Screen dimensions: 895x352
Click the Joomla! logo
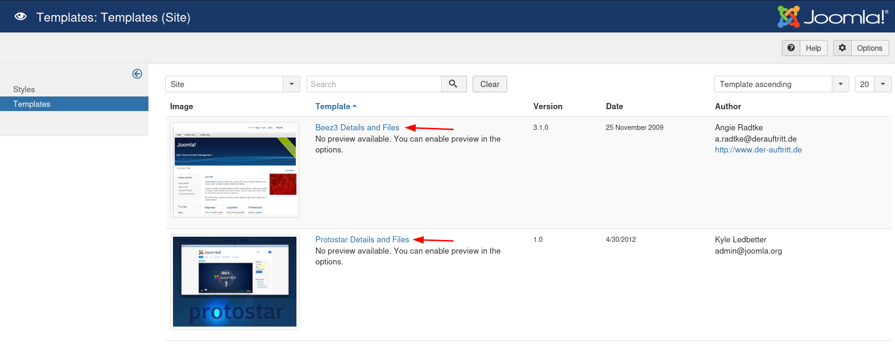(x=832, y=17)
